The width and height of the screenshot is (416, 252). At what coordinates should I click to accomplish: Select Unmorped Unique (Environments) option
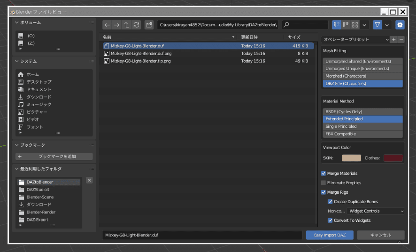[x=362, y=69]
